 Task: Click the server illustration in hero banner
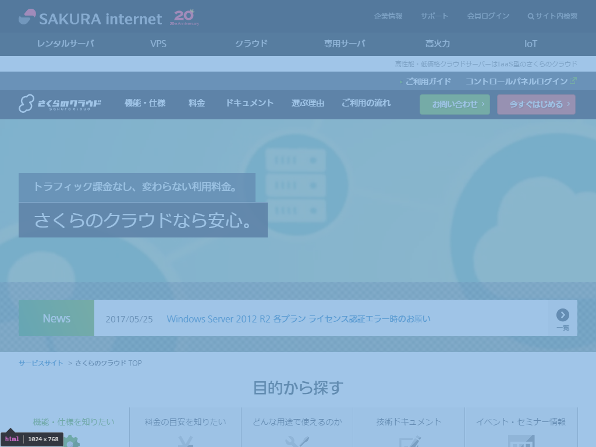pos(296,185)
